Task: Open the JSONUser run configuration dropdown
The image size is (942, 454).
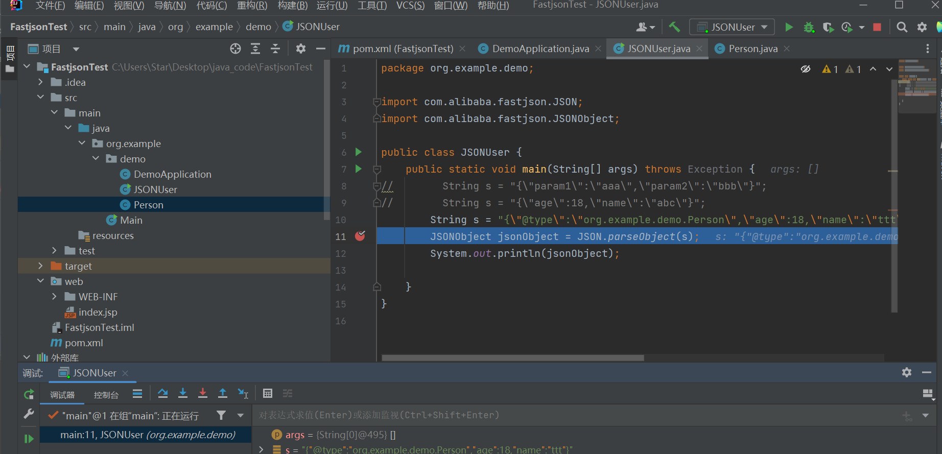Action: coord(732,27)
